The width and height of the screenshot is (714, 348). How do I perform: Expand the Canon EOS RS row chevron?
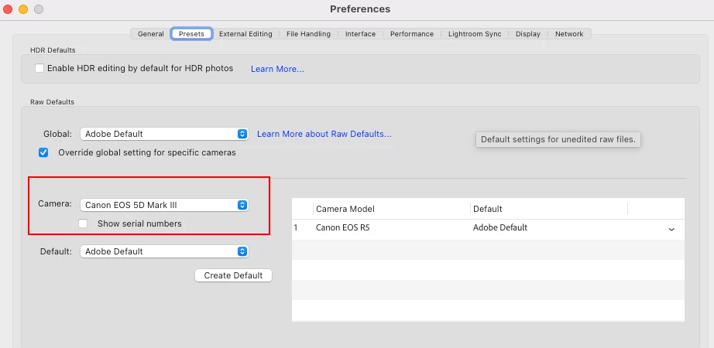coord(671,229)
